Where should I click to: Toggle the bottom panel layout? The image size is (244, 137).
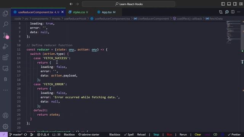tap(229, 4)
